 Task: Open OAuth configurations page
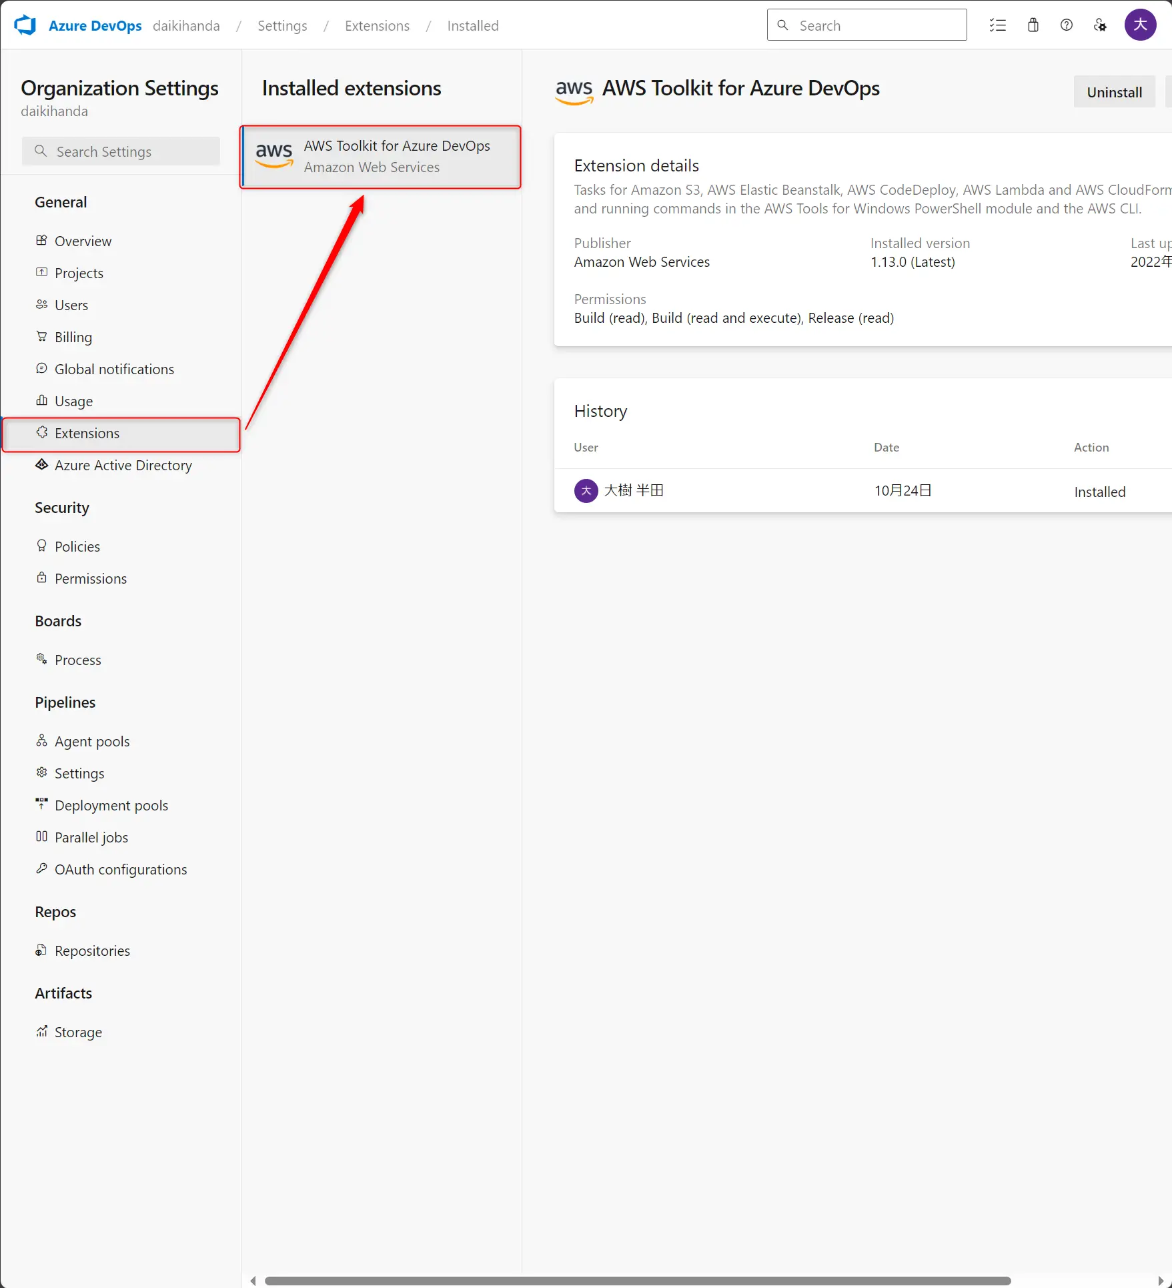pos(121,869)
